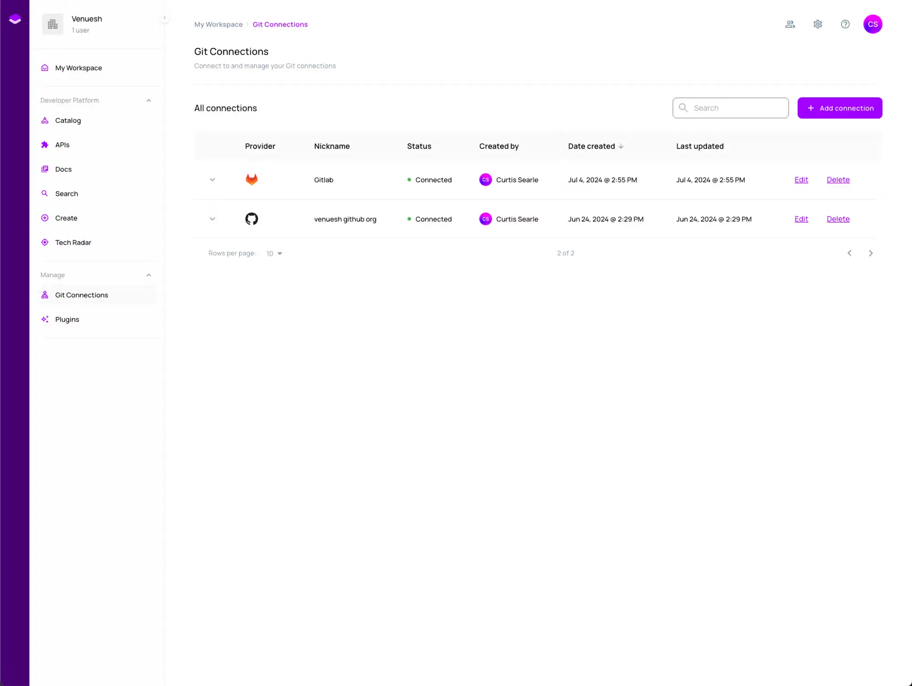The image size is (912, 686).
Task: Click the help question mark icon
Action: [x=845, y=24]
